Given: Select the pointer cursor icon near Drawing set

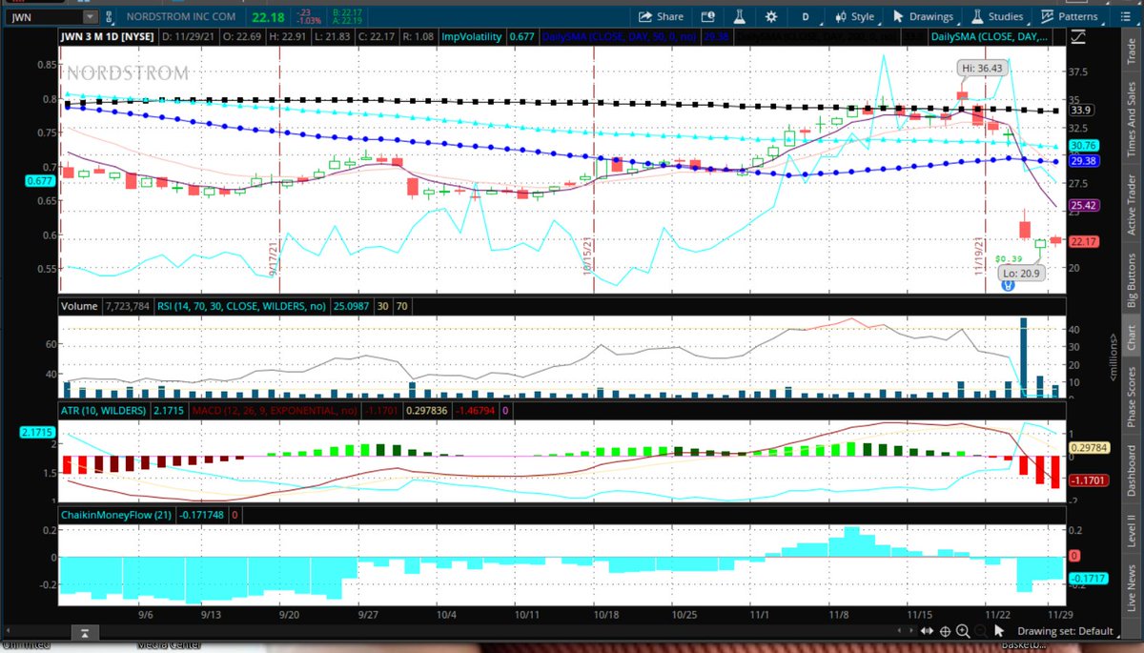Looking at the screenshot, I should [x=999, y=630].
